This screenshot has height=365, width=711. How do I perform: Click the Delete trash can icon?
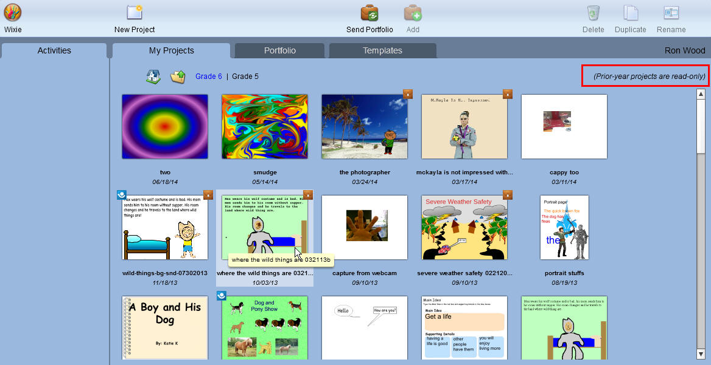click(593, 13)
